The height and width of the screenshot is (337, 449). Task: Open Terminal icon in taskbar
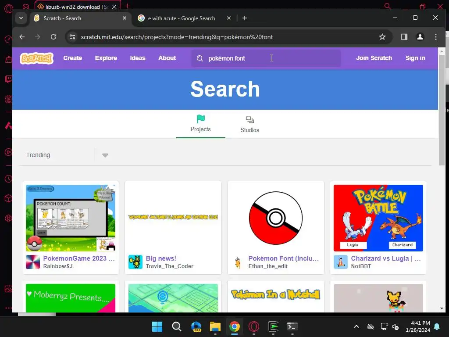click(x=292, y=326)
